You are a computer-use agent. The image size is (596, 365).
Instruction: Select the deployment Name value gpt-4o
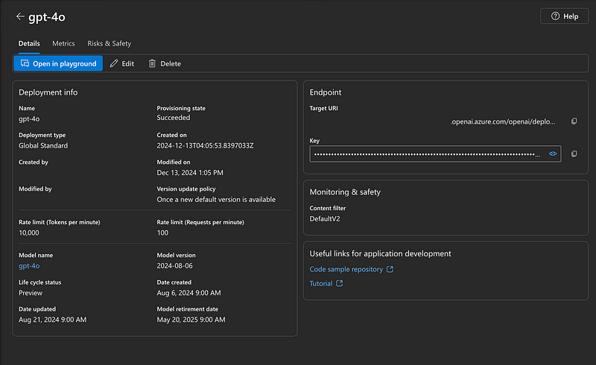29,119
